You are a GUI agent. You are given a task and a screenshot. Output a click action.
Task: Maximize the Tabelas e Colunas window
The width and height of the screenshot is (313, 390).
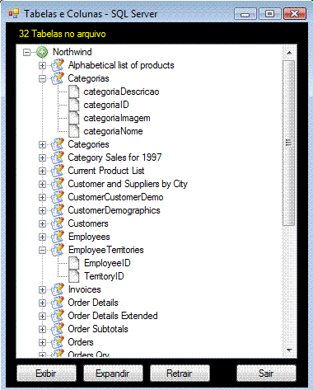(270, 14)
